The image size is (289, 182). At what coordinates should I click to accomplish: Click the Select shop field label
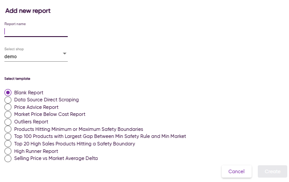pos(14,49)
